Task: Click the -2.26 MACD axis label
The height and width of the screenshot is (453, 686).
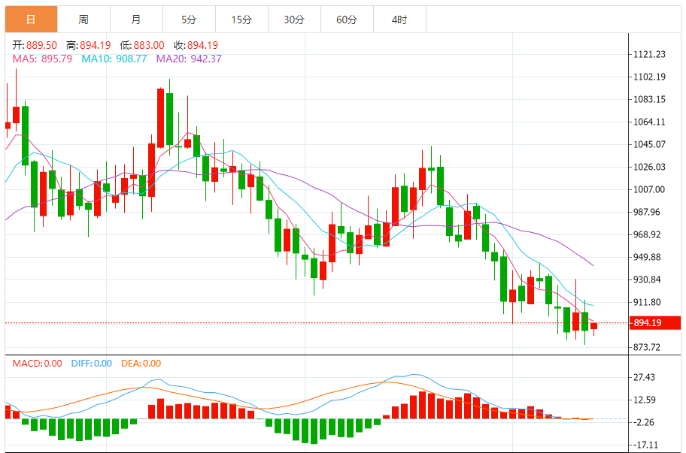Action: [x=645, y=422]
